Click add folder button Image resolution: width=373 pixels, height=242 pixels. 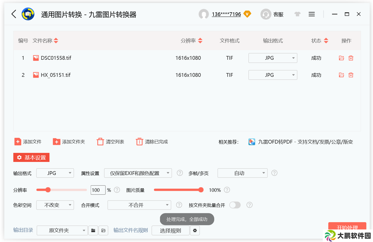click(69, 142)
